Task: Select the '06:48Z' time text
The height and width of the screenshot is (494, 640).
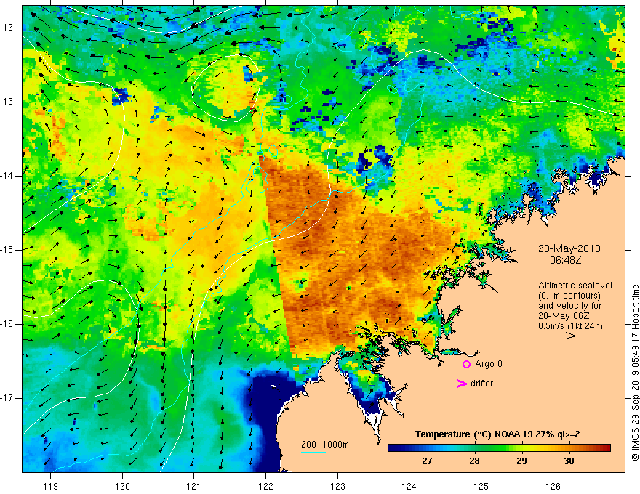Action: tap(566, 259)
